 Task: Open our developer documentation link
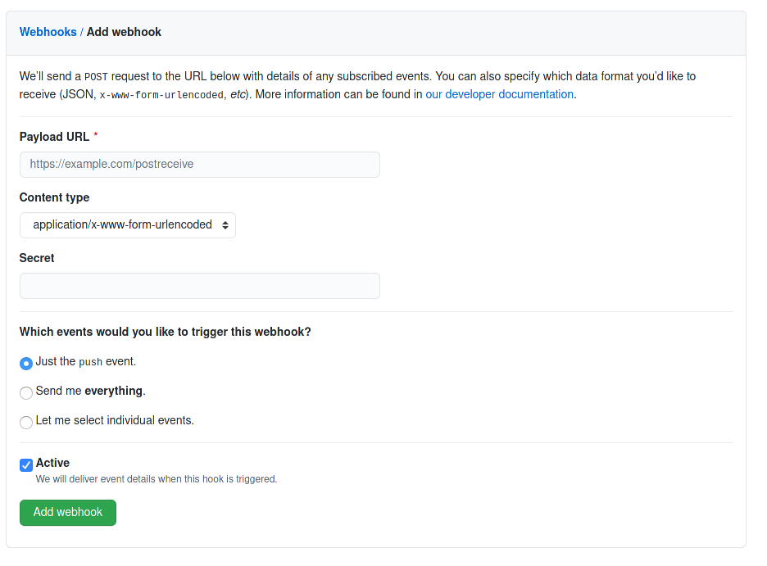pyautogui.click(x=499, y=94)
